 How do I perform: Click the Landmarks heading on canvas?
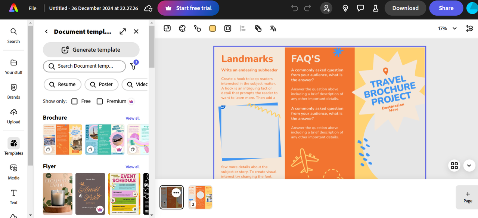[x=247, y=59]
